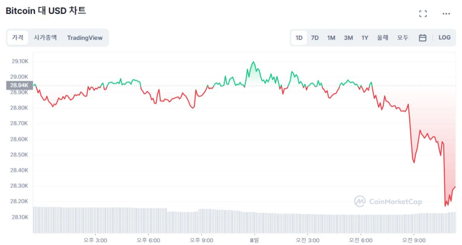
Task: Click the 8일 date marker on axis
Action: coord(255,240)
